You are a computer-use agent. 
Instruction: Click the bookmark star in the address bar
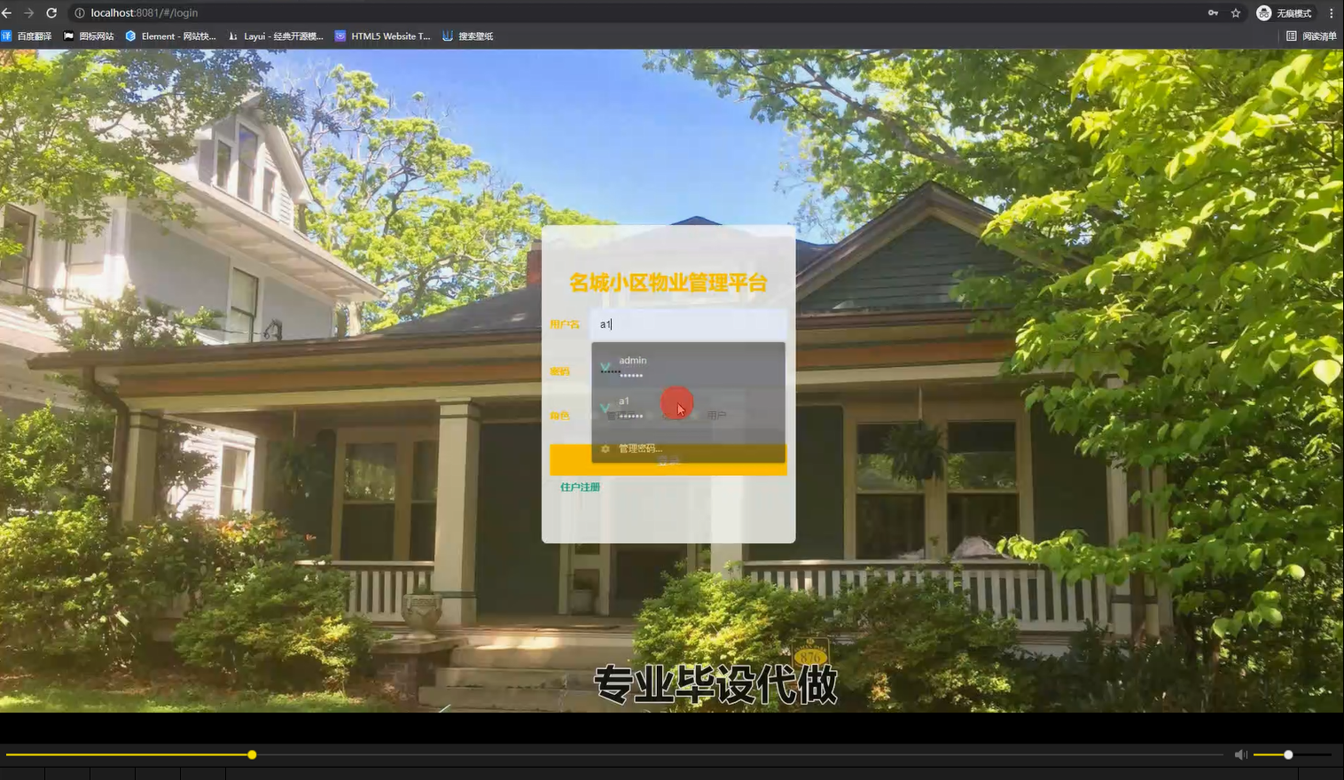[1234, 12]
